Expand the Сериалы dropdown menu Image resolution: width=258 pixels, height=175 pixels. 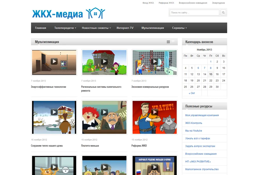coord(179,28)
